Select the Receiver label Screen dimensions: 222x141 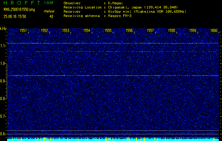click(x=72, y=12)
